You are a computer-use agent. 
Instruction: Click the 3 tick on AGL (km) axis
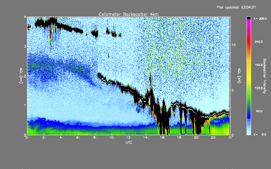click(x=25, y=46)
